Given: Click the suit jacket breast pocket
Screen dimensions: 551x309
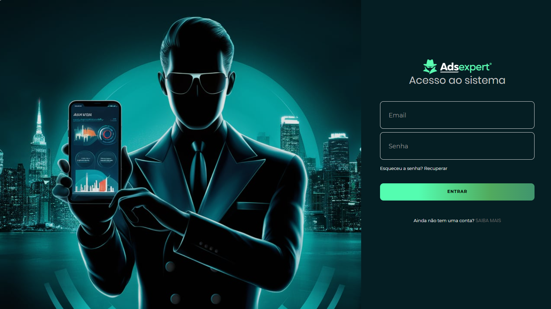Looking at the screenshot, I should 250,206.
